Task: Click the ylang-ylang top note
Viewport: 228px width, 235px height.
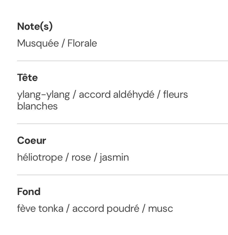Action: [x=43, y=95]
